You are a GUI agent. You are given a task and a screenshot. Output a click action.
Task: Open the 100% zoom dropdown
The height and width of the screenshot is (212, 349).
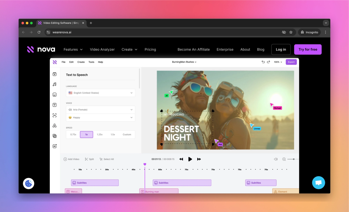(x=278, y=62)
